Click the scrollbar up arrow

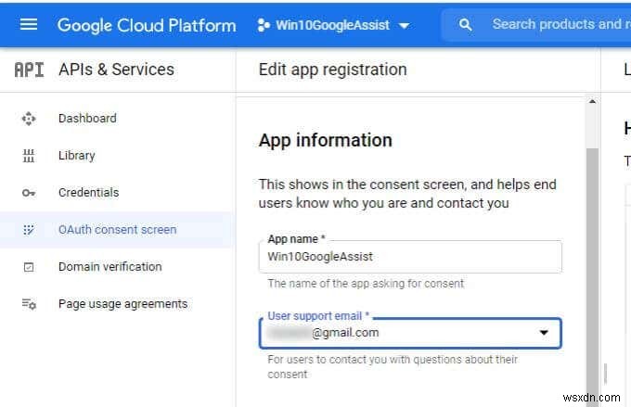(x=592, y=102)
